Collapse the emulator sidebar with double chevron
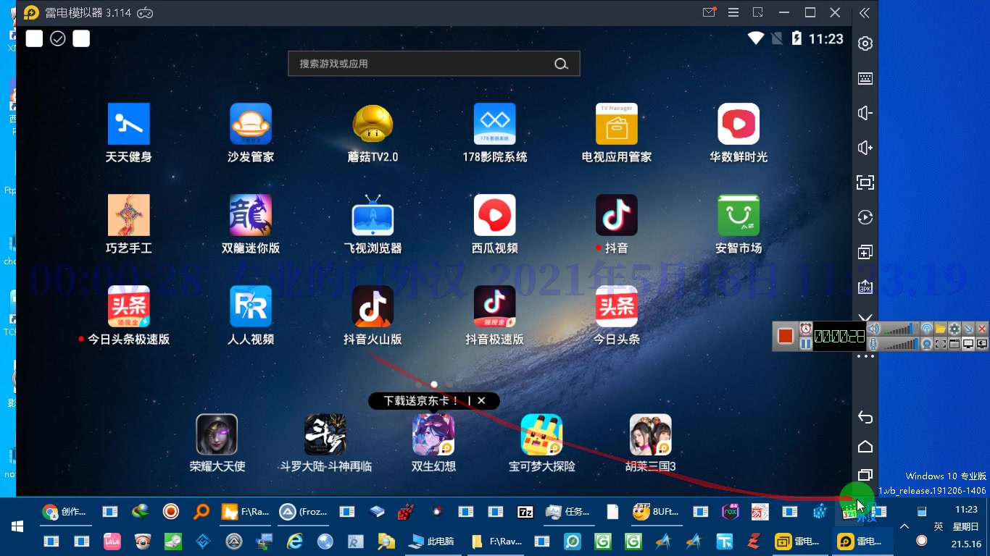990x556 pixels. (864, 13)
